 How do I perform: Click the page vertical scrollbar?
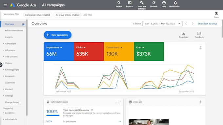coord(222,28)
